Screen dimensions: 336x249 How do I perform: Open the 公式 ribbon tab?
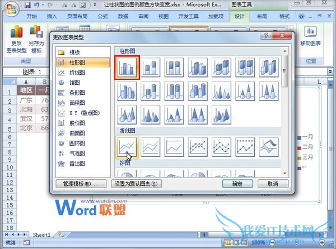click(102, 16)
